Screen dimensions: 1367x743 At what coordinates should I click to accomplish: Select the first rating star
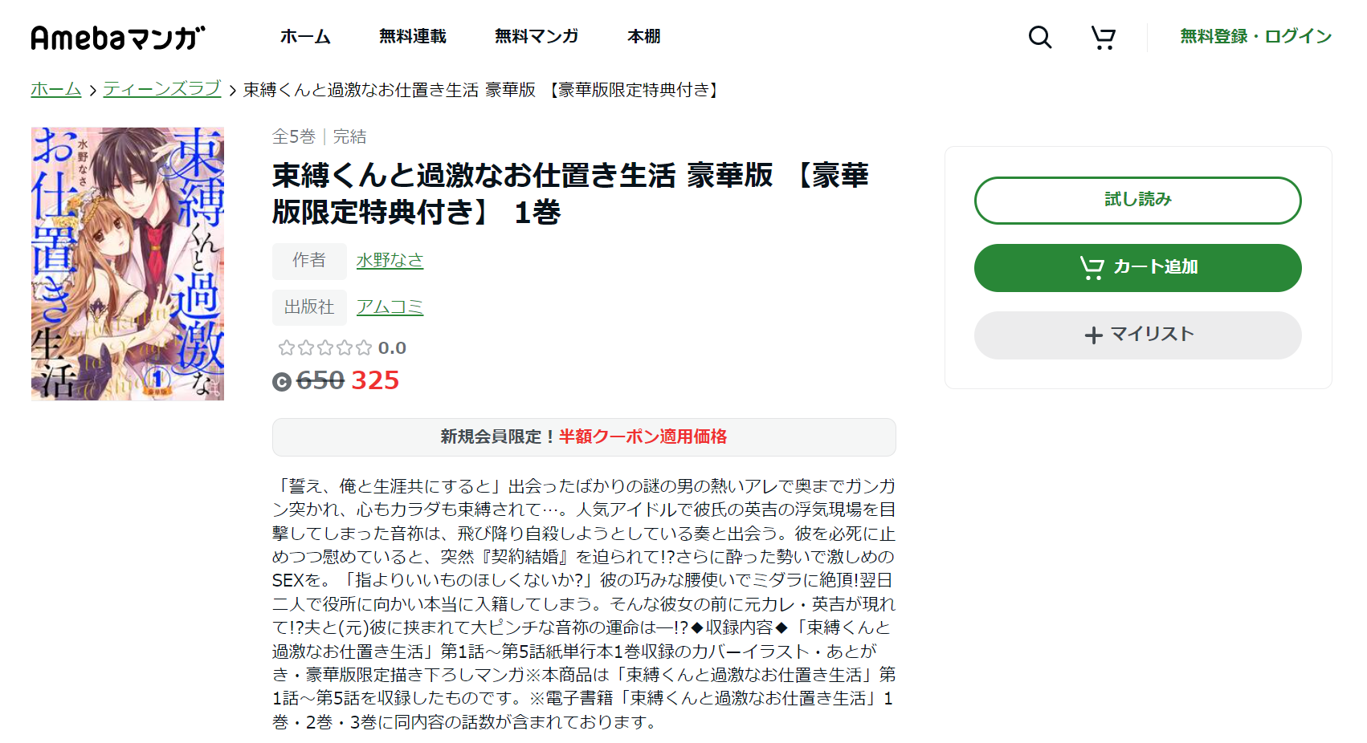285,347
